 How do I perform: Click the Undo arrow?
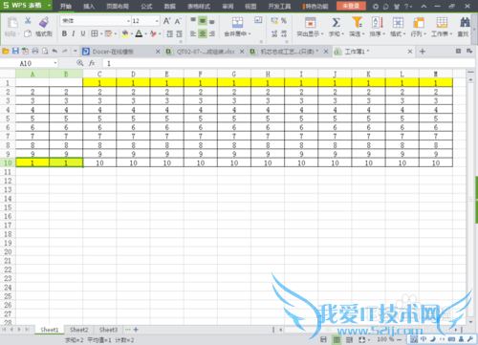click(x=54, y=51)
